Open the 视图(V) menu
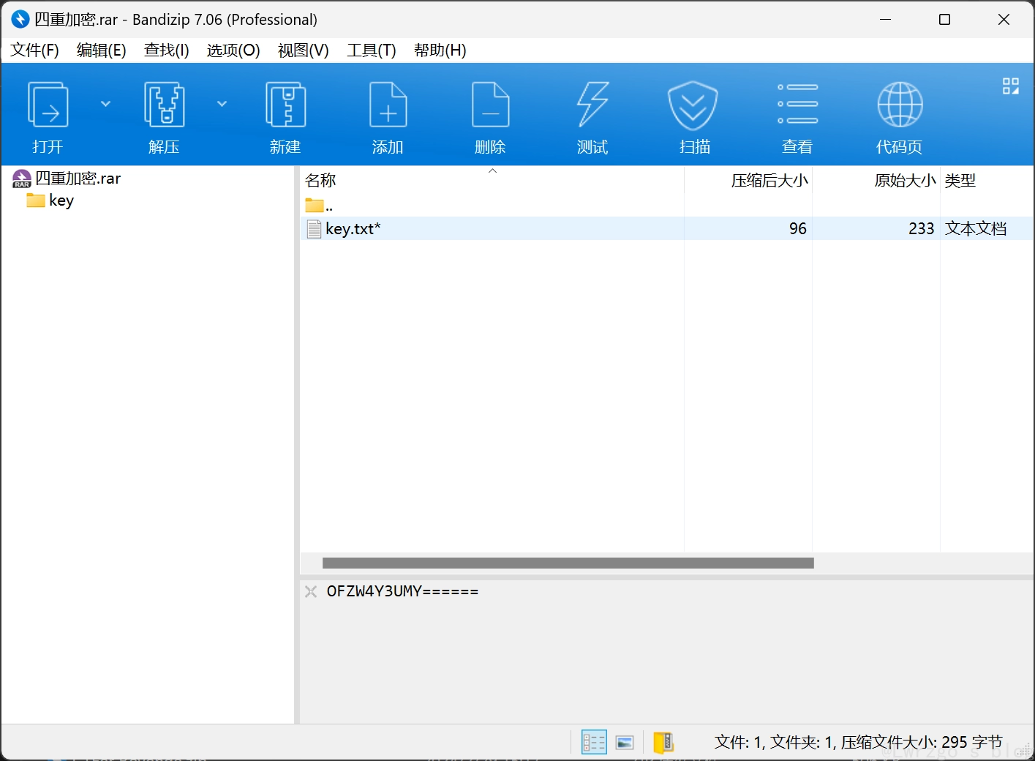The height and width of the screenshot is (761, 1035). [304, 50]
